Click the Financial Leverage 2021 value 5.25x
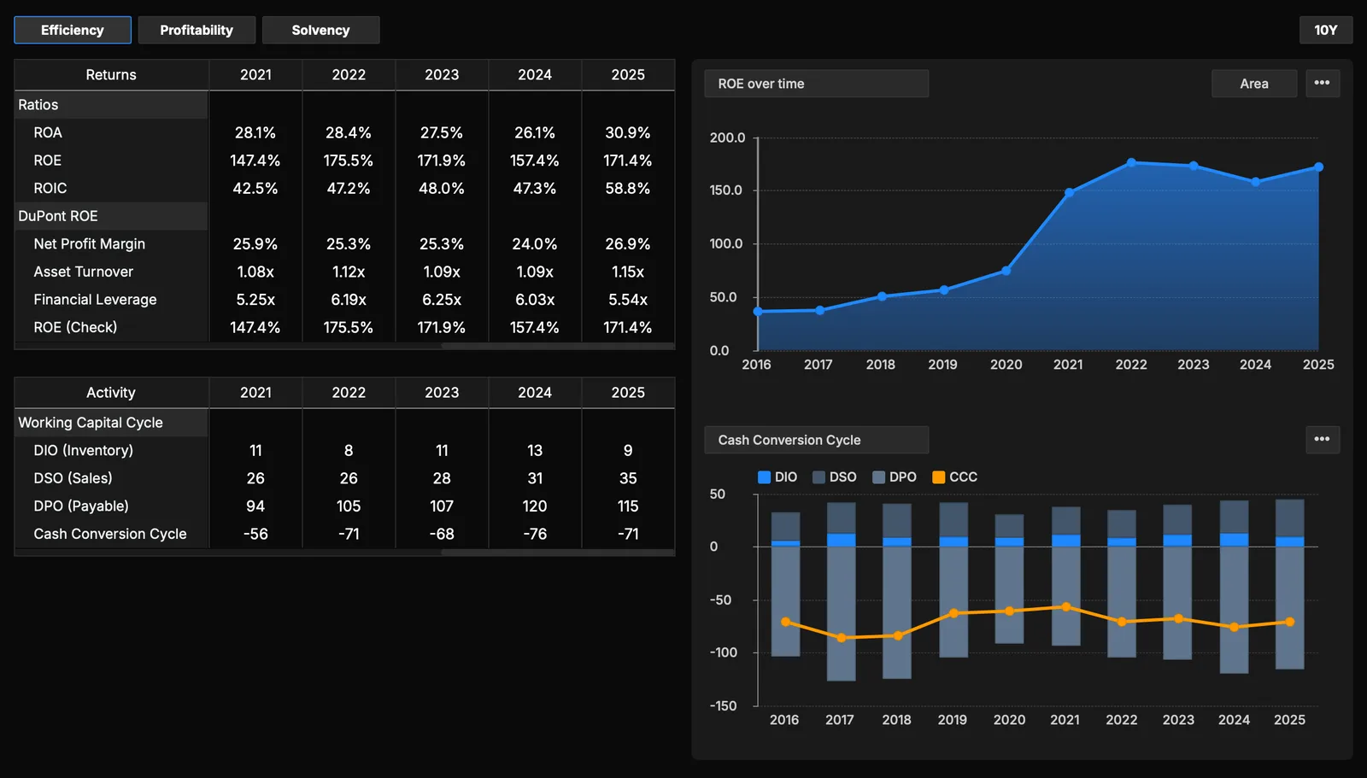Screen dimensions: 1367x778 coord(255,300)
